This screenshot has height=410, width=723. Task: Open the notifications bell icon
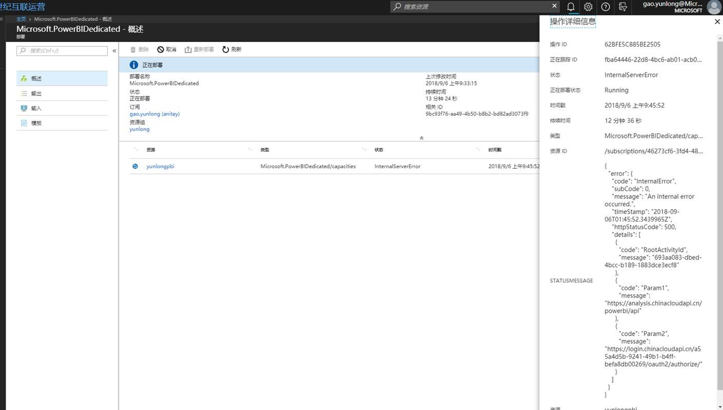[x=571, y=7]
